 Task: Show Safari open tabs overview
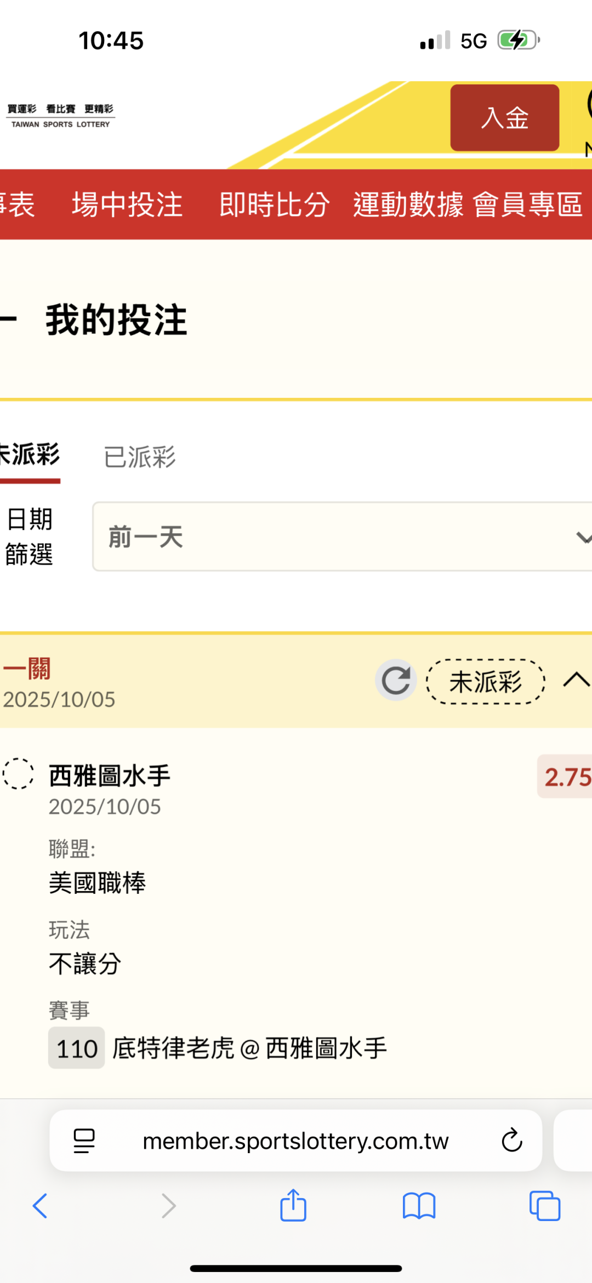(x=545, y=1206)
